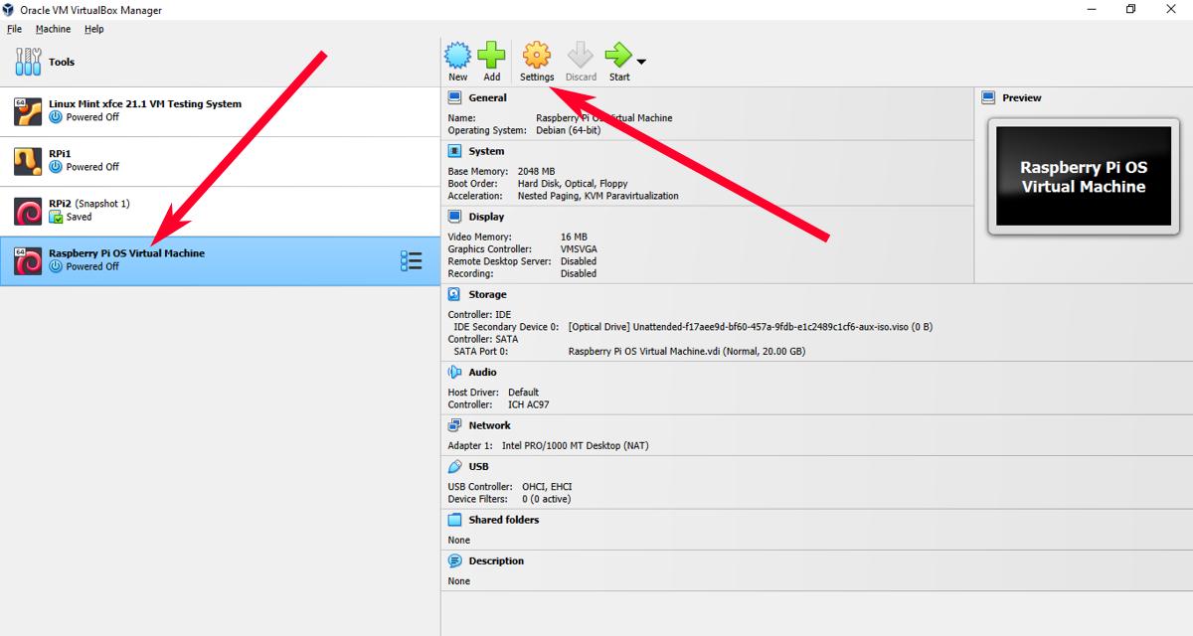Click the Network section icon
This screenshot has height=636, width=1193.
(453, 424)
